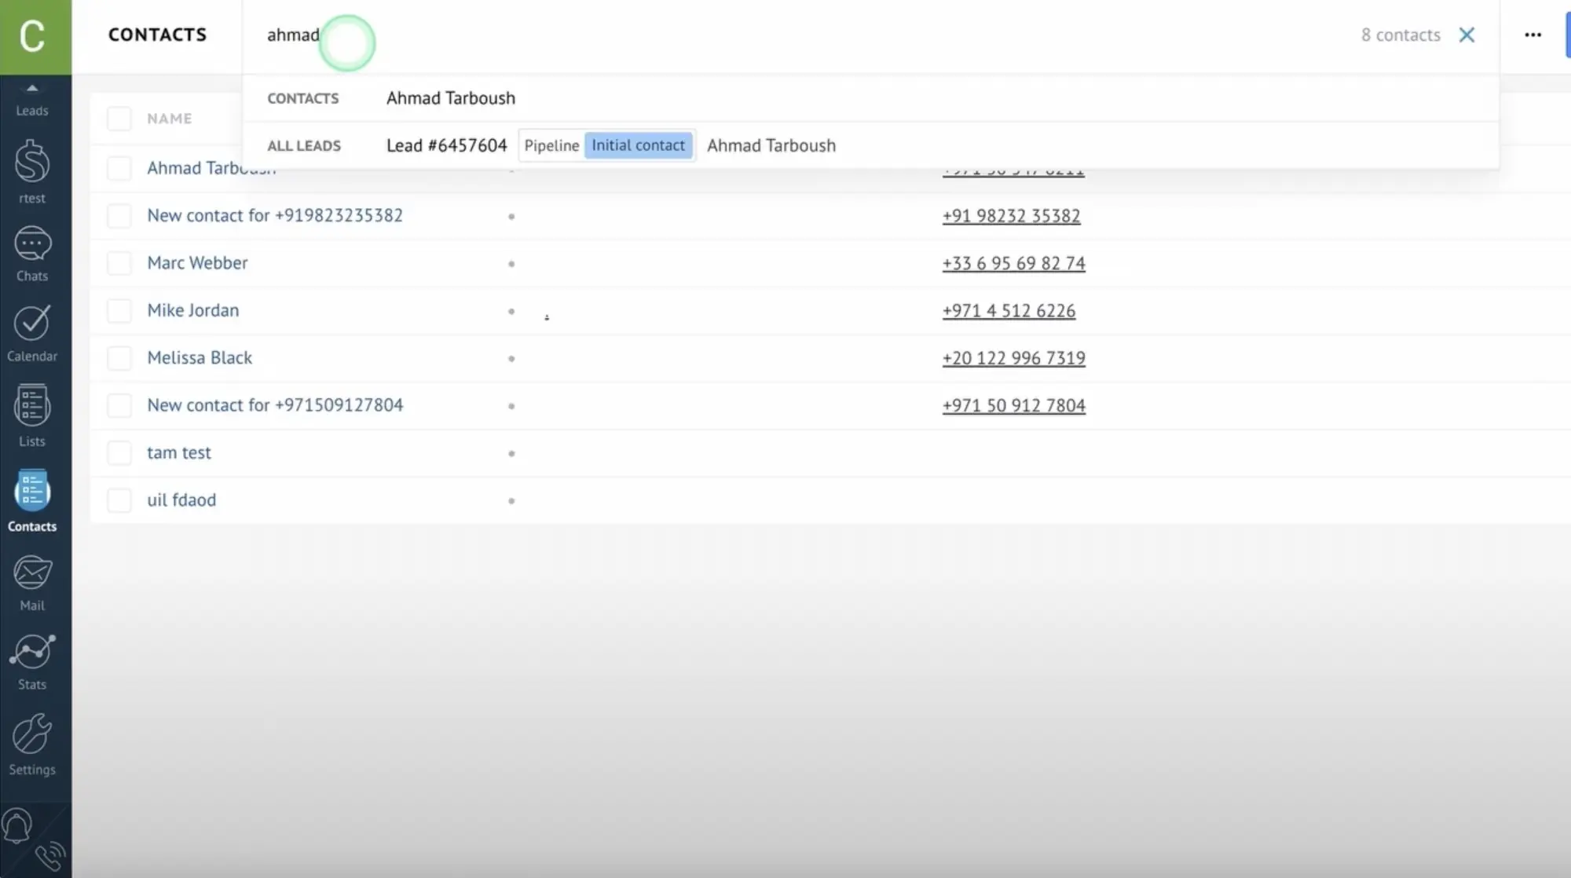Check the +919823235382 contact checkbox
The height and width of the screenshot is (878, 1571).
tap(119, 216)
